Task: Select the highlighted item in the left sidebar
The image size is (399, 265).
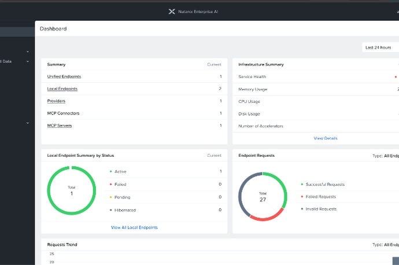Action: [17, 32]
